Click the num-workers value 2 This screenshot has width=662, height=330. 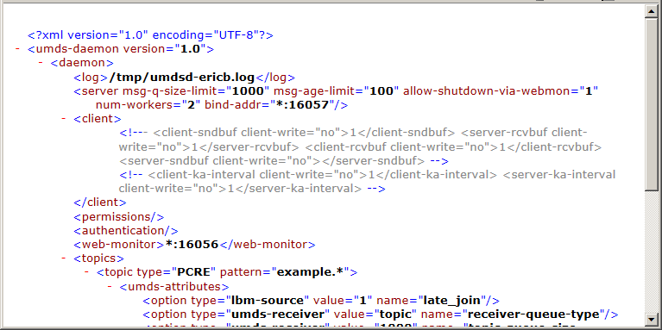click(192, 105)
